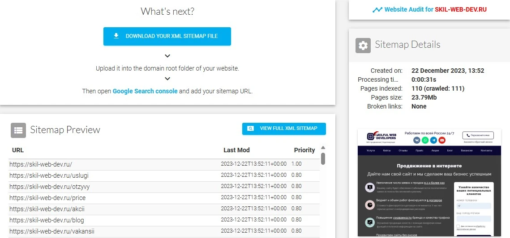The width and height of the screenshot is (510, 238).
Task: Click the download arrow icon on the sitemap button
Action: pos(116,36)
